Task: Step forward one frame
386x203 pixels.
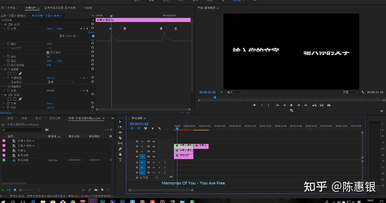Action: [298, 105]
